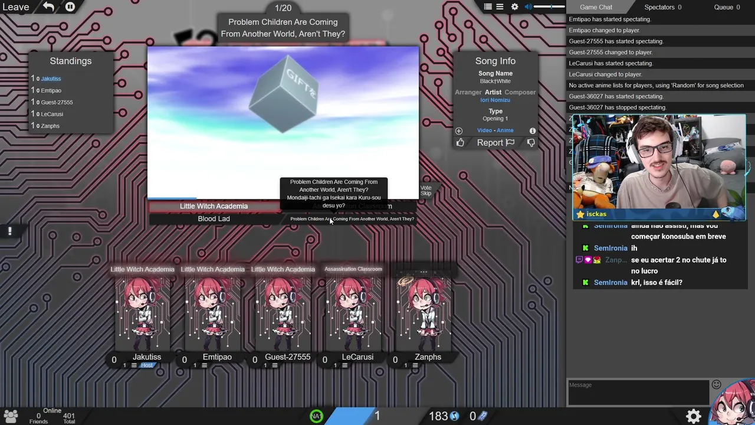Open list icon under Guest-27555 name

pos(274,365)
